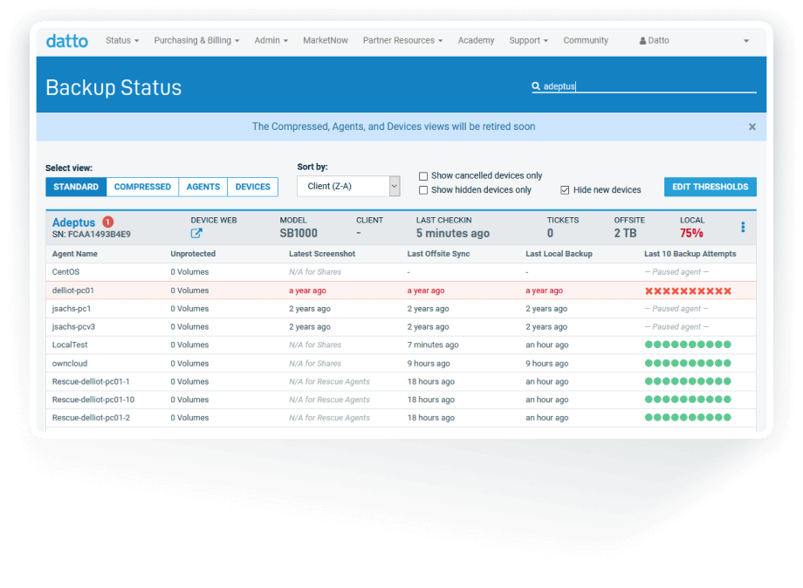This screenshot has width=803, height=588.
Task: Click the SB1000 model value
Action: click(299, 233)
